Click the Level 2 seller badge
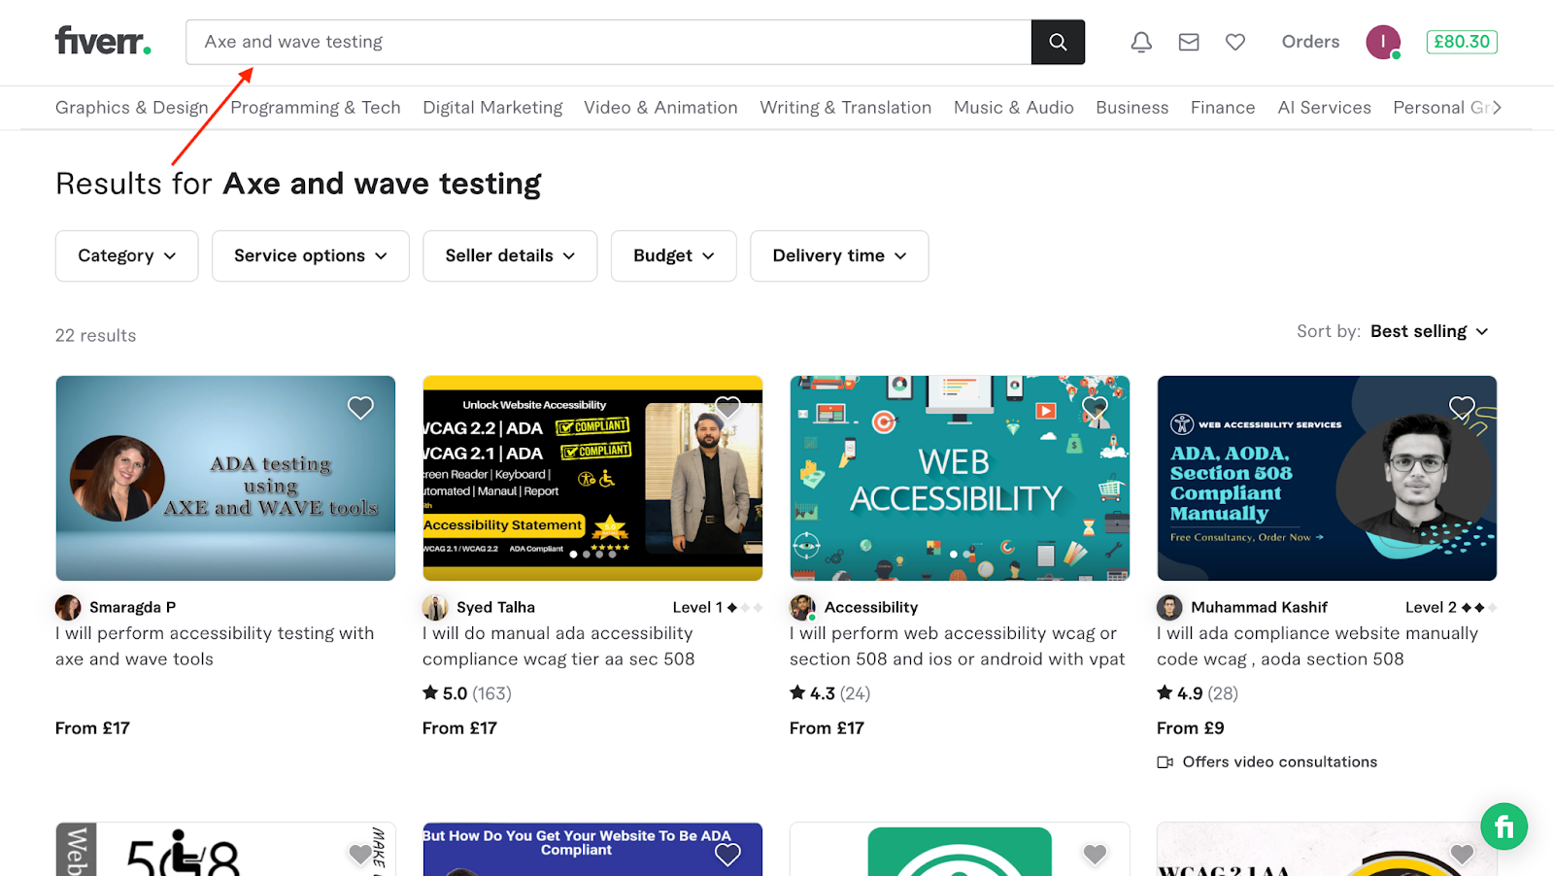This screenshot has height=876, width=1554. point(1450,607)
